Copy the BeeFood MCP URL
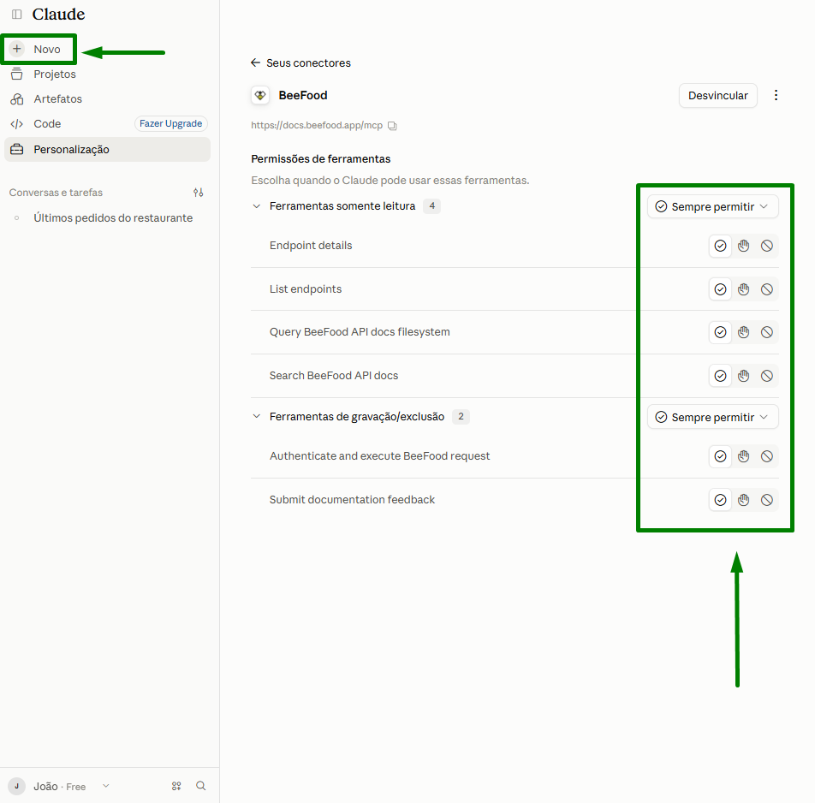The height and width of the screenshot is (803, 815). pyautogui.click(x=392, y=126)
